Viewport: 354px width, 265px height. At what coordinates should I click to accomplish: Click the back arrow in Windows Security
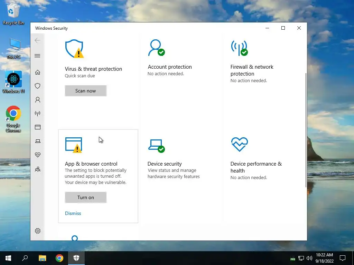[x=37, y=41]
